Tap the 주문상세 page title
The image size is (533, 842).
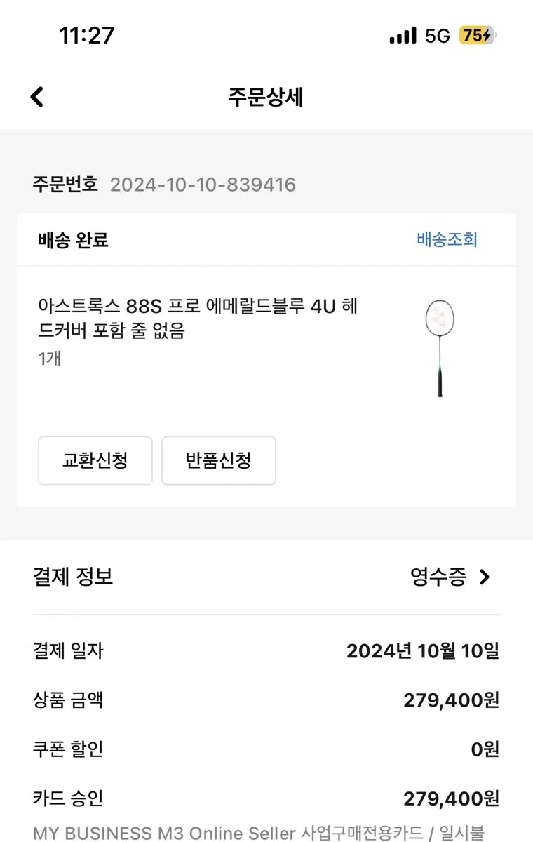click(266, 97)
